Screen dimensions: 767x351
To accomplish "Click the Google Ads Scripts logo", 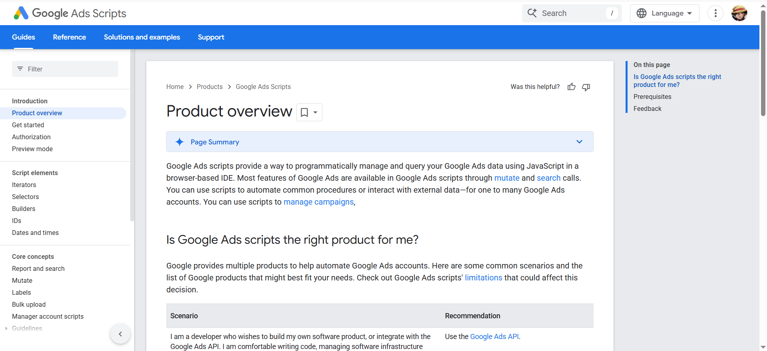I will [70, 13].
